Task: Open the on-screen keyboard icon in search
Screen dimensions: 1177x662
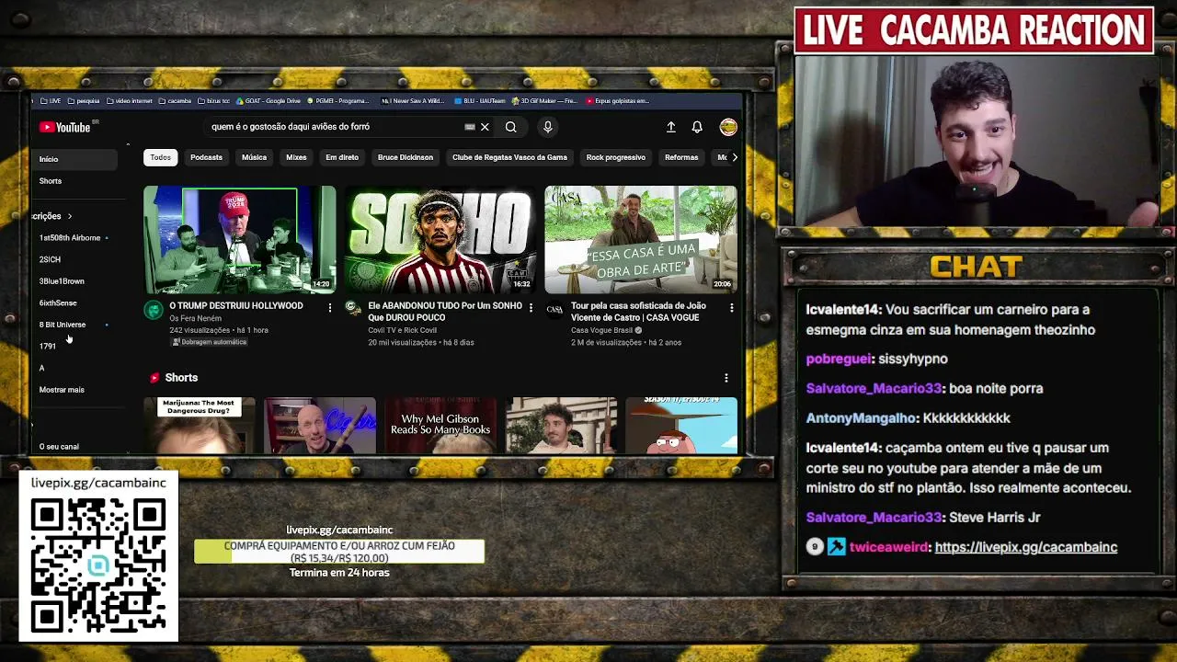Action: click(x=470, y=127)
